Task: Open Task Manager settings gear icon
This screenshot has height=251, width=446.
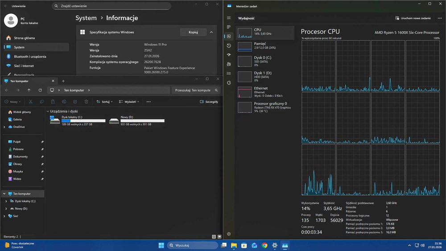Action: [229, 234]
